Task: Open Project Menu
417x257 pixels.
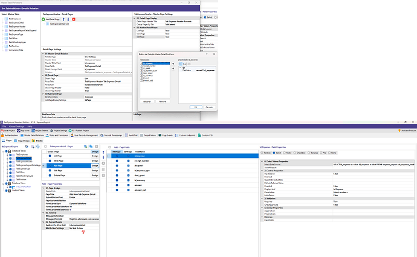Action: [148, 135]
